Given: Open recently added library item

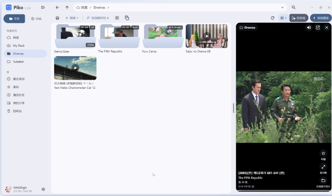Looking at the screenshot, I should (25, 79).
